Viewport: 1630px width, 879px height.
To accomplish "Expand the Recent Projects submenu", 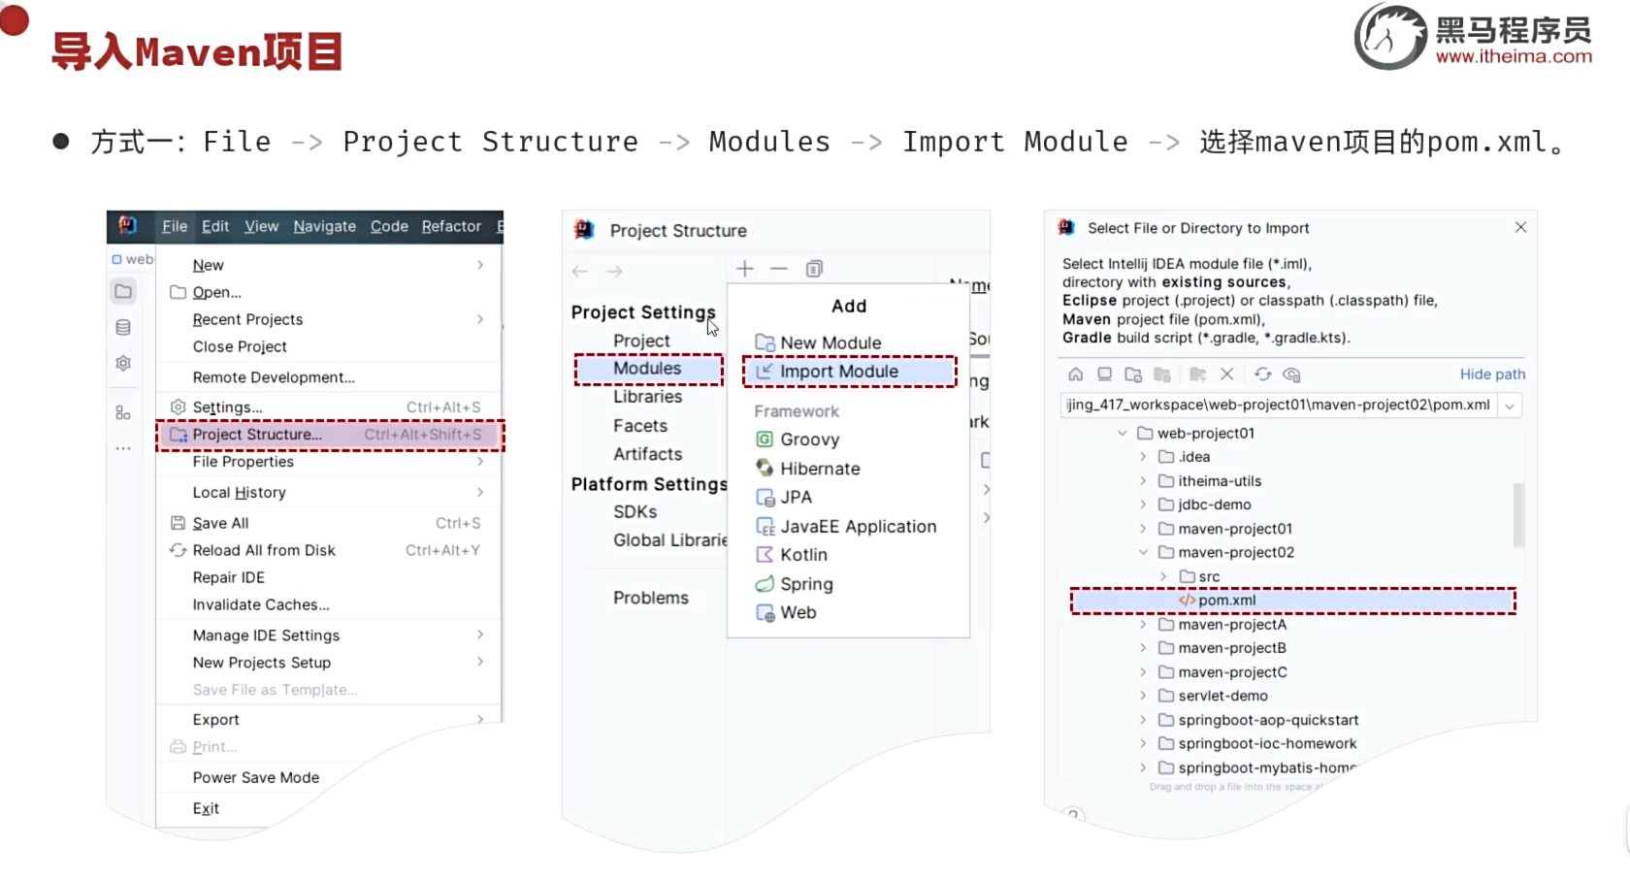I will tap(480, 319).
